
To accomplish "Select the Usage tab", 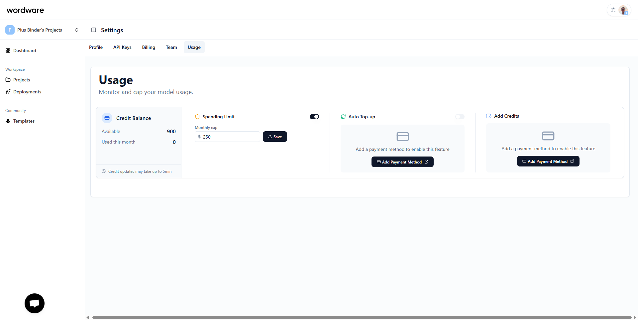I will click(x=194, y=47).
